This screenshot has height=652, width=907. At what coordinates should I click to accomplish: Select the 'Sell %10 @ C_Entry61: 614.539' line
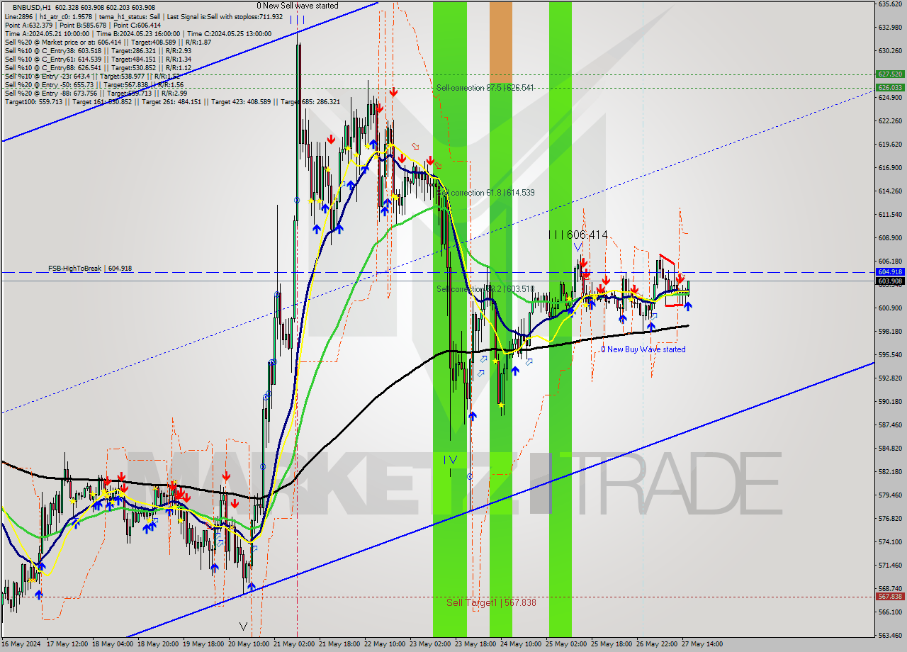tap(98, 59)
